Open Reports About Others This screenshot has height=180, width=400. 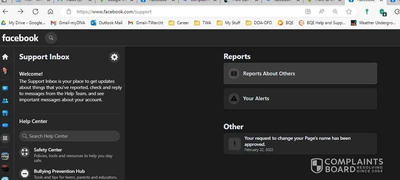[300, 73]
